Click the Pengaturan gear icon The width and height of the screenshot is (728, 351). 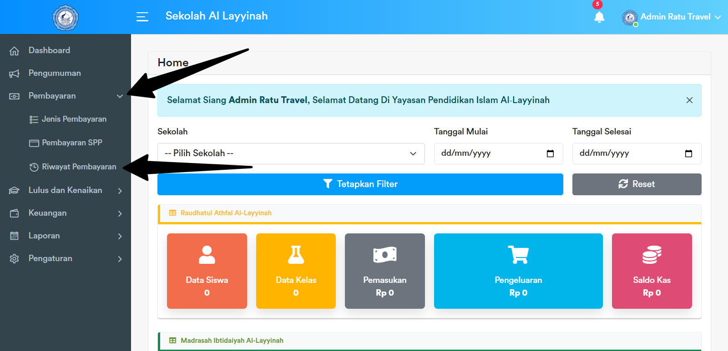click(x=15, y=259)
